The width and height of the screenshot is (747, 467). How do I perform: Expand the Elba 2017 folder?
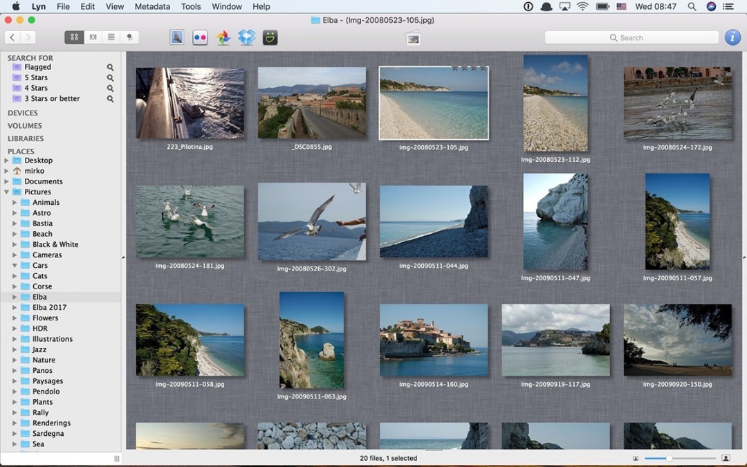[15, 307]
